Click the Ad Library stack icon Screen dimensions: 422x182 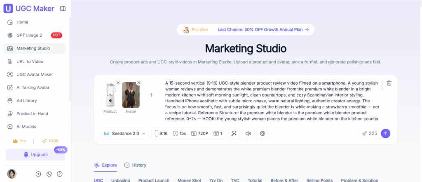10,101
